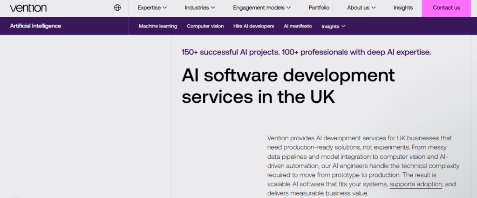Open the Artificial Intelligence section link
This screenshot has width=477, height=198.
(35, 26)
